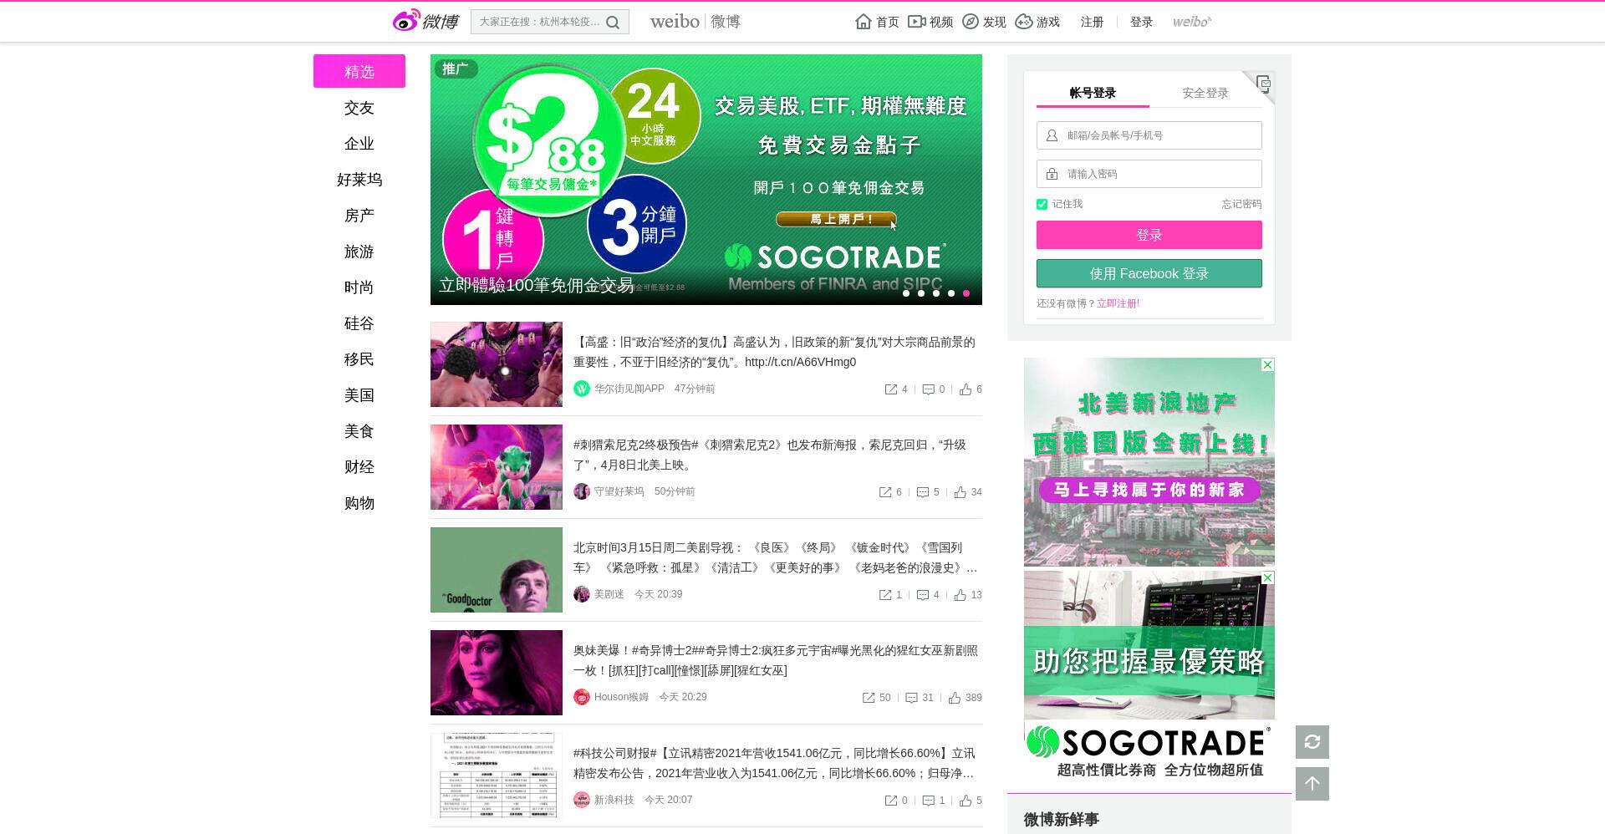Open the 视频 video icon
The height and width of the screenshot is (834, 1605).
coord(917,22)
